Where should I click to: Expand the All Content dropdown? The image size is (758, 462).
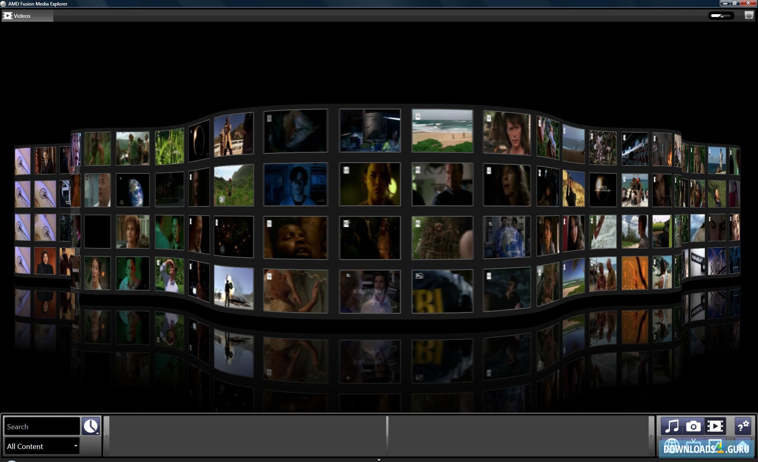pyautogui.click(x=42, y=446)
